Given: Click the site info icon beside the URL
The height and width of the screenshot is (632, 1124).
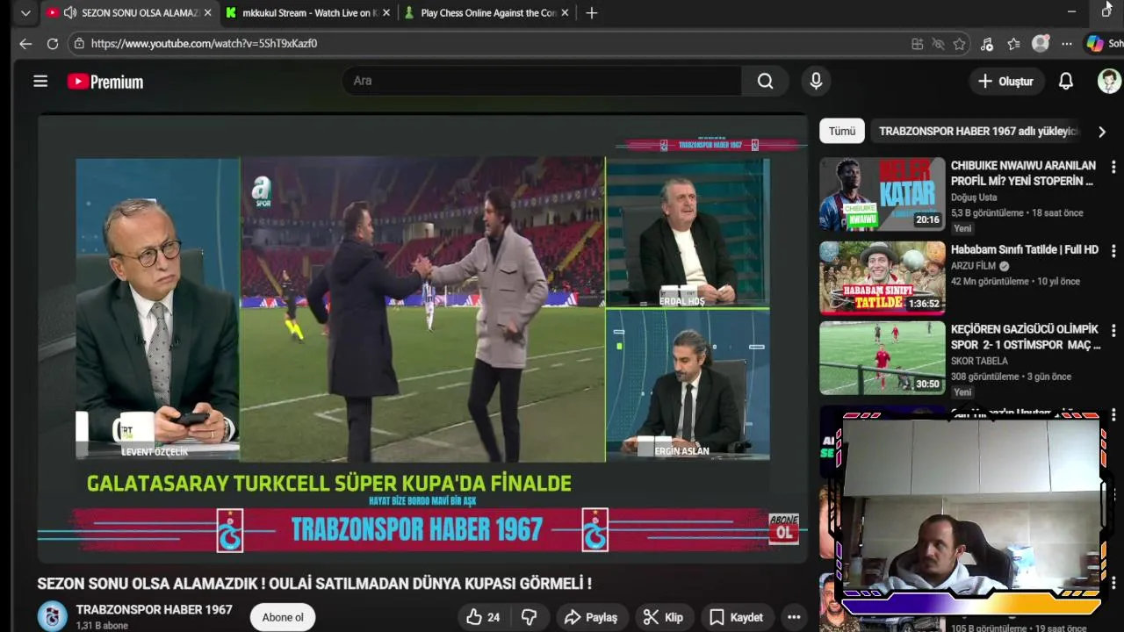Looking at the screenshot, I should click(x=79, y=43).
